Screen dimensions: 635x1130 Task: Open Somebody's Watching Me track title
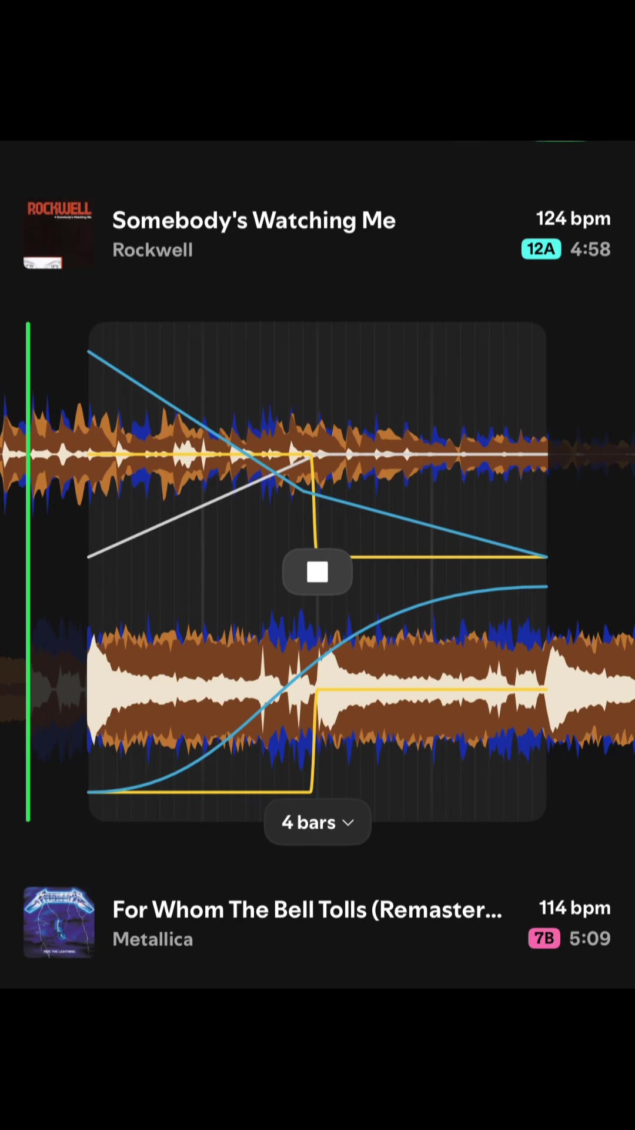[x=254, y=220]
